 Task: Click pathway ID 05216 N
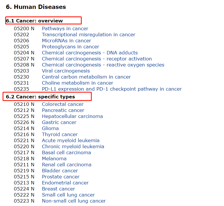click(x=24, y=135)
